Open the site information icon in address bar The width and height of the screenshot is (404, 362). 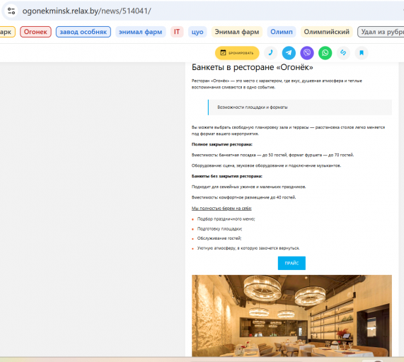tap(11, 11)
